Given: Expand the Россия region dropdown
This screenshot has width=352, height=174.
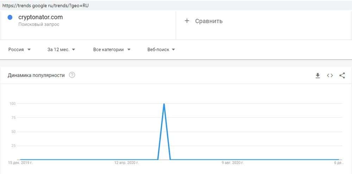Looking at the screenshot, I should (20, 50).
